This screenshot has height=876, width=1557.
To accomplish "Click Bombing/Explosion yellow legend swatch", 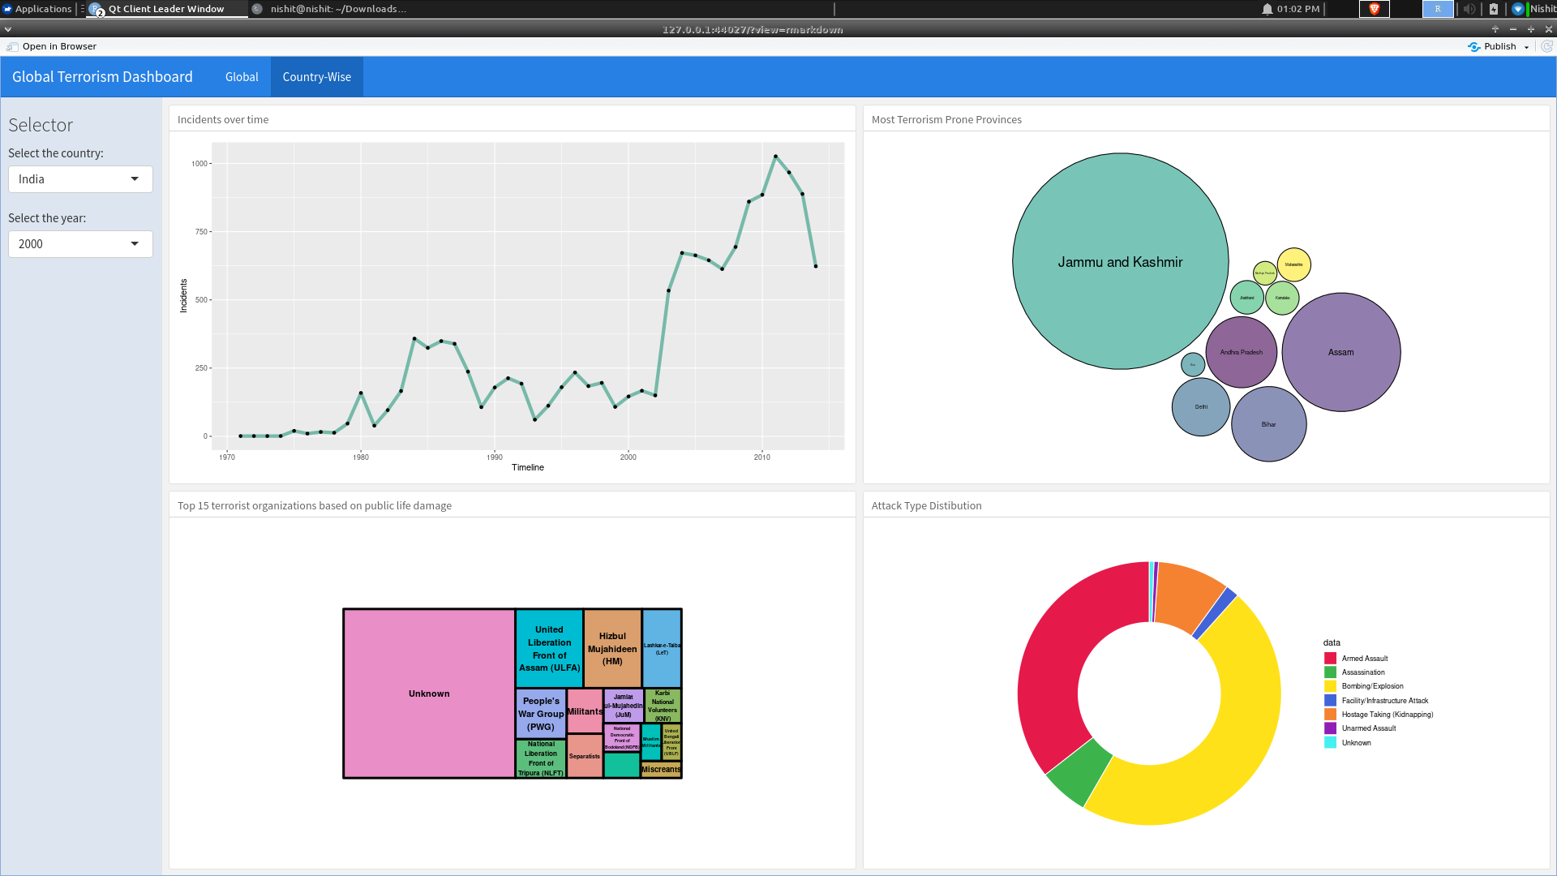I will (1330, 686).
